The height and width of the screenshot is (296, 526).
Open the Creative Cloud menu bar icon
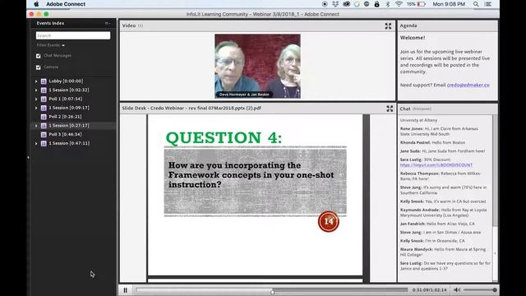[x=346, y=4]
